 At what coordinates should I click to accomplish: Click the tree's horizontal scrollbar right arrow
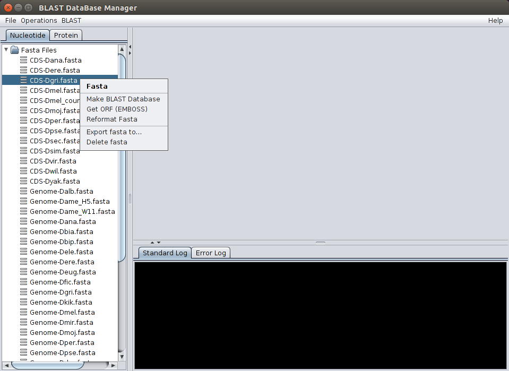coord(113,365)
